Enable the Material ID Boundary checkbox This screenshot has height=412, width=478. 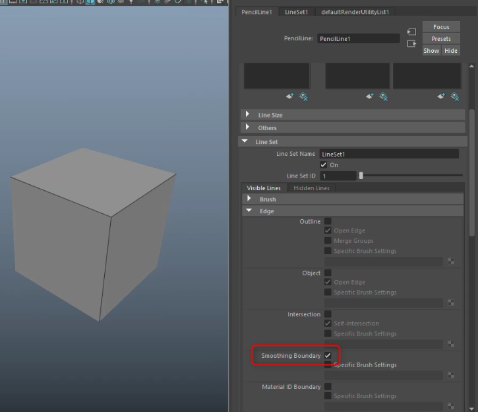(328, 387)
